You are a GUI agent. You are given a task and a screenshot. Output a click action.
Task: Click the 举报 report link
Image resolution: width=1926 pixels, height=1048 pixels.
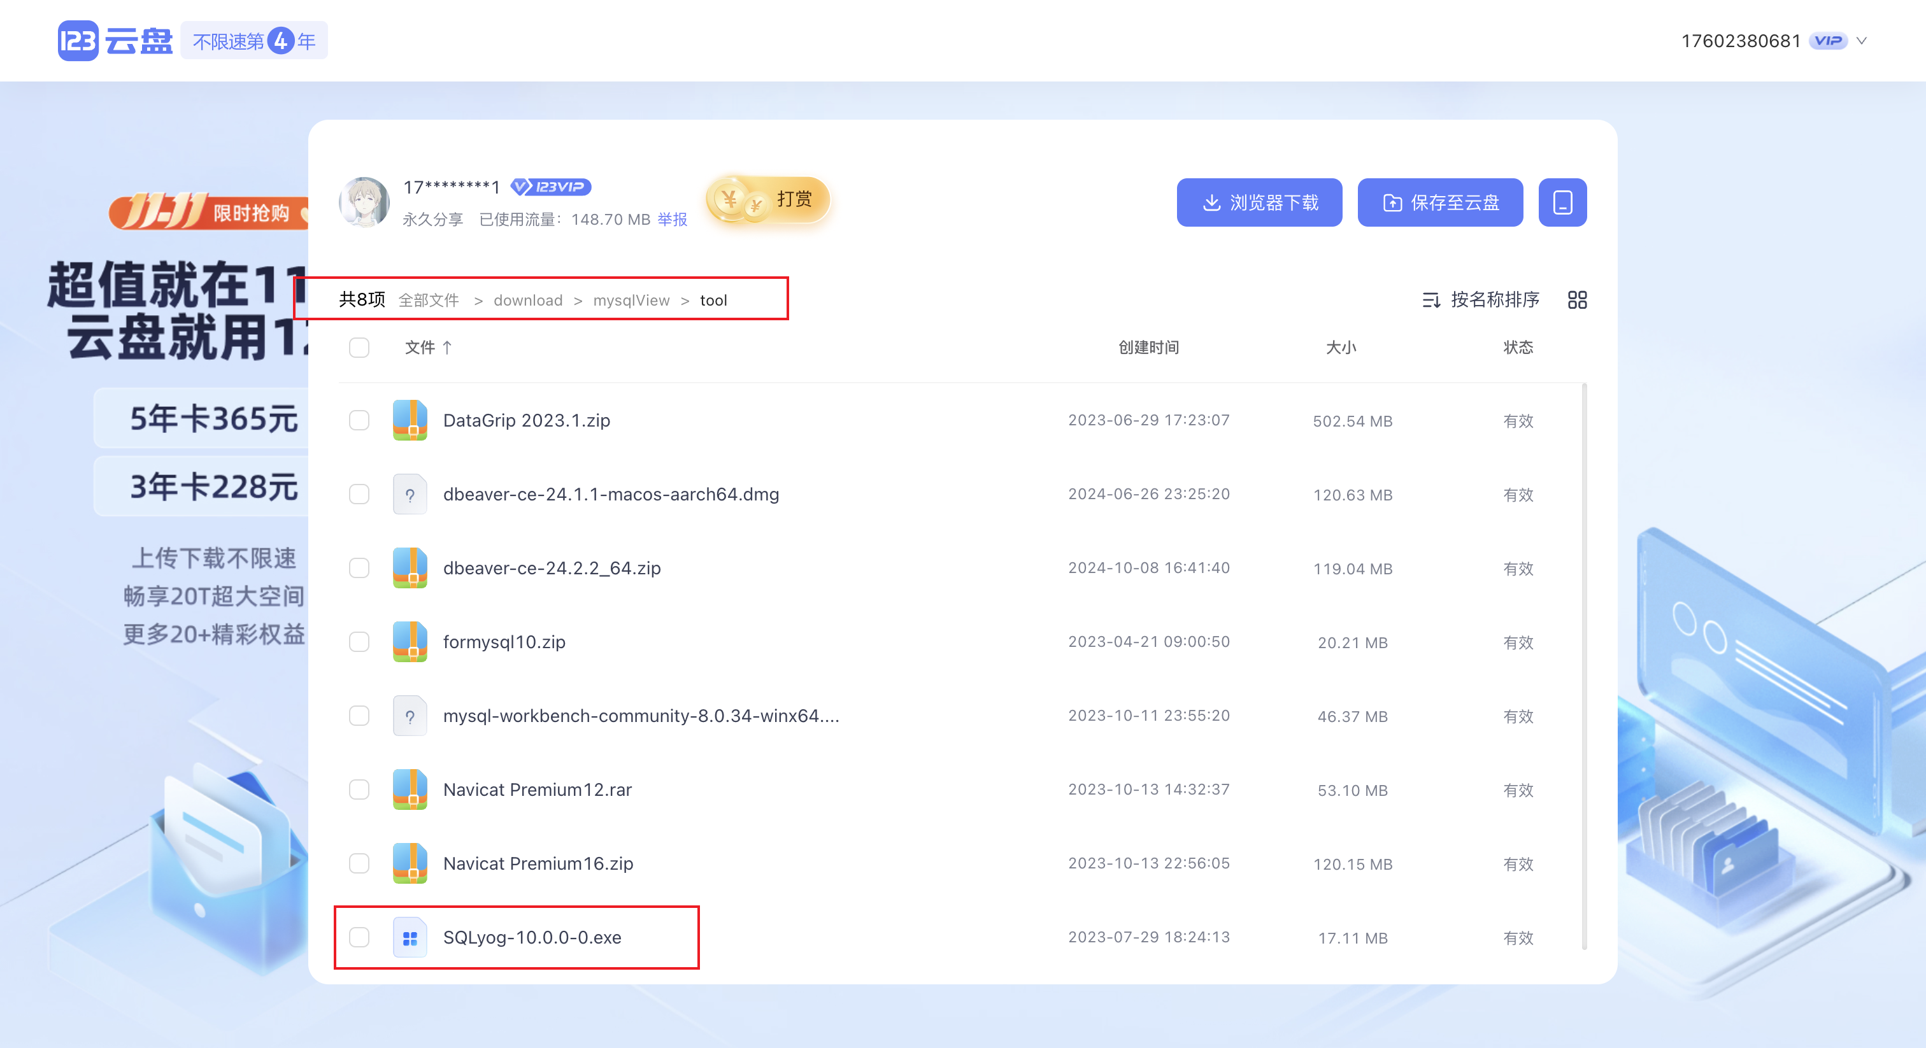tap(672, 220)
